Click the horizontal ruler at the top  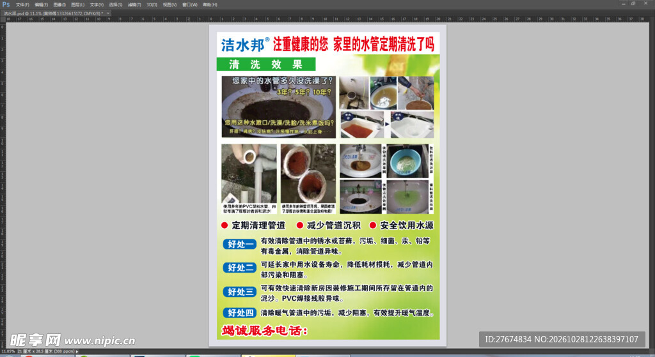[x=327, y=19]
